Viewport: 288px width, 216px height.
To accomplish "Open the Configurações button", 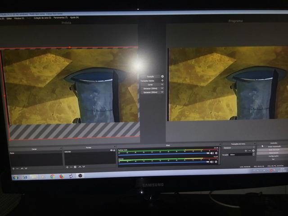I will click(x=274, y=156).
